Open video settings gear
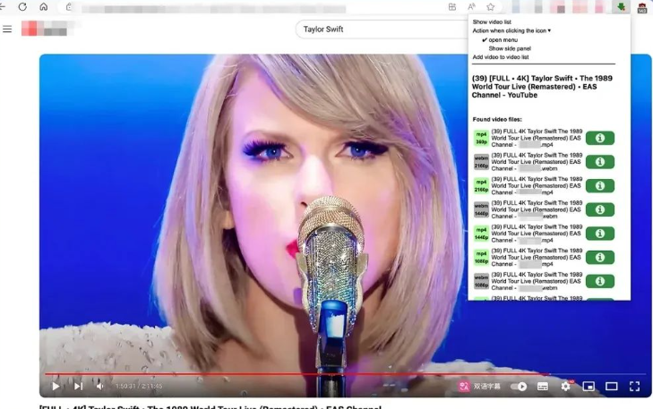 [565, 386]
